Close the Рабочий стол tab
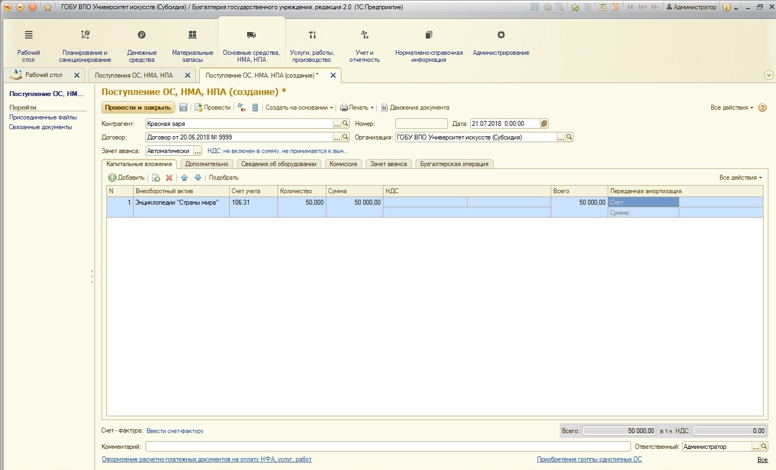This screenshot has height=470, width=776. (x=77, y=75)
